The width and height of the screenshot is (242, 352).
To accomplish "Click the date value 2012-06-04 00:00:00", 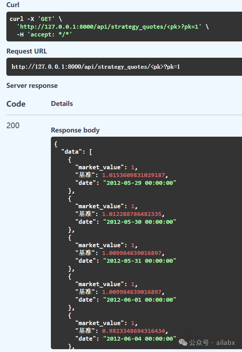I will (140, 339).
